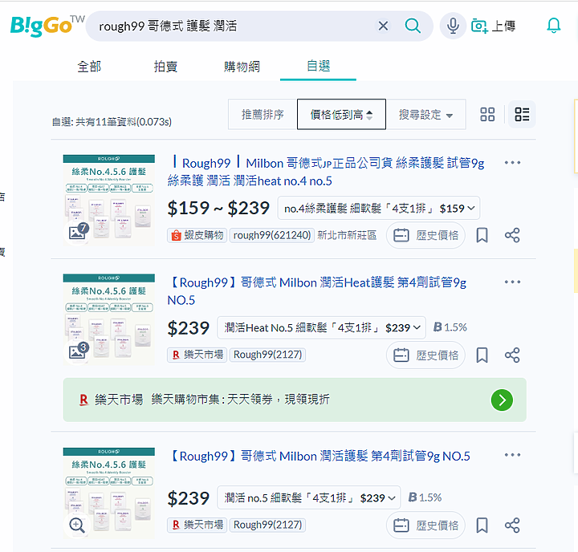This screenshot has height=552, width=578.
Task: Open first product 絲柔護髮 試管9g title link
Action: coord(326,172)
